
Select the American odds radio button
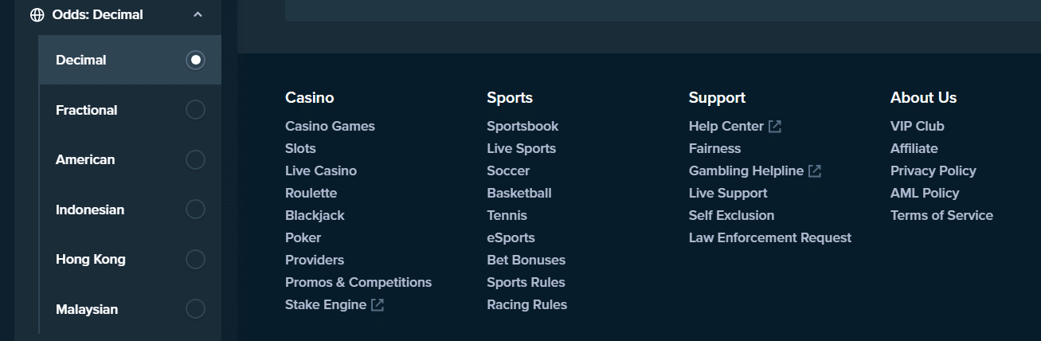pyautogui.click(x=195, y=159)
